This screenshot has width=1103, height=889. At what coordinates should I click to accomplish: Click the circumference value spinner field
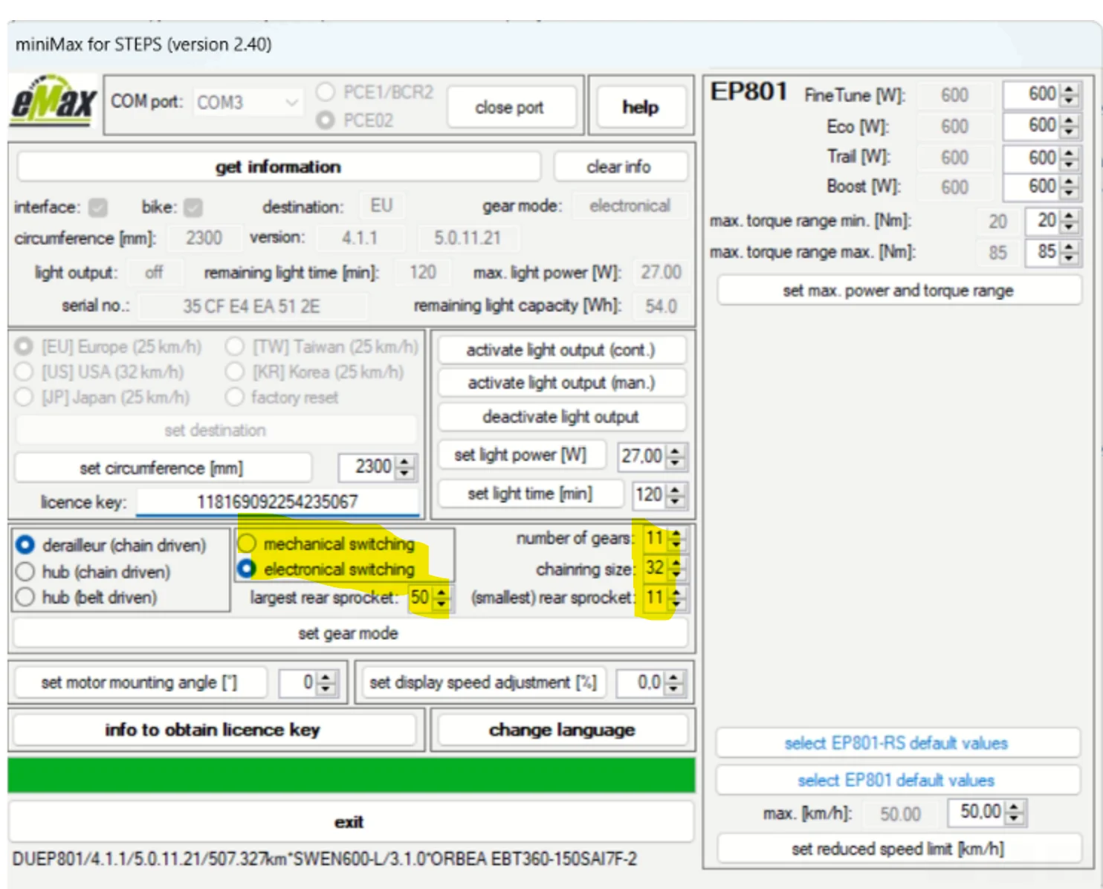pos(376,468)
